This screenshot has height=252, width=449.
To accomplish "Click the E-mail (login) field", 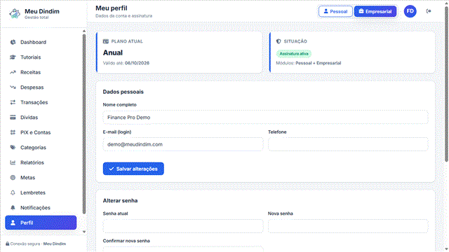I will (183, 144).
